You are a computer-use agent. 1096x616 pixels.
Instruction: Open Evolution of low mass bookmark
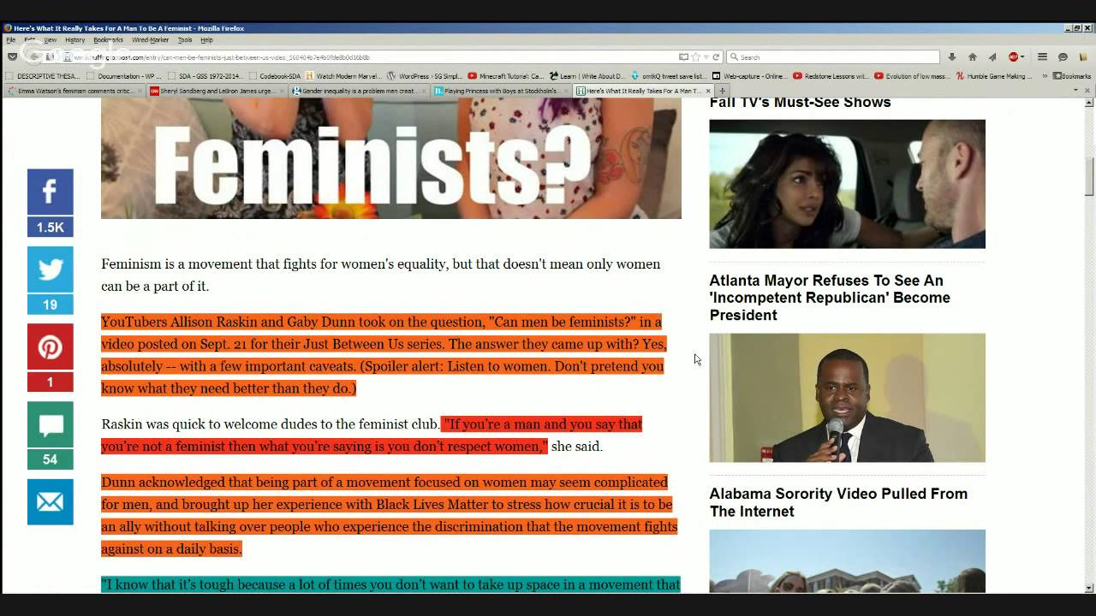[912, 76]
